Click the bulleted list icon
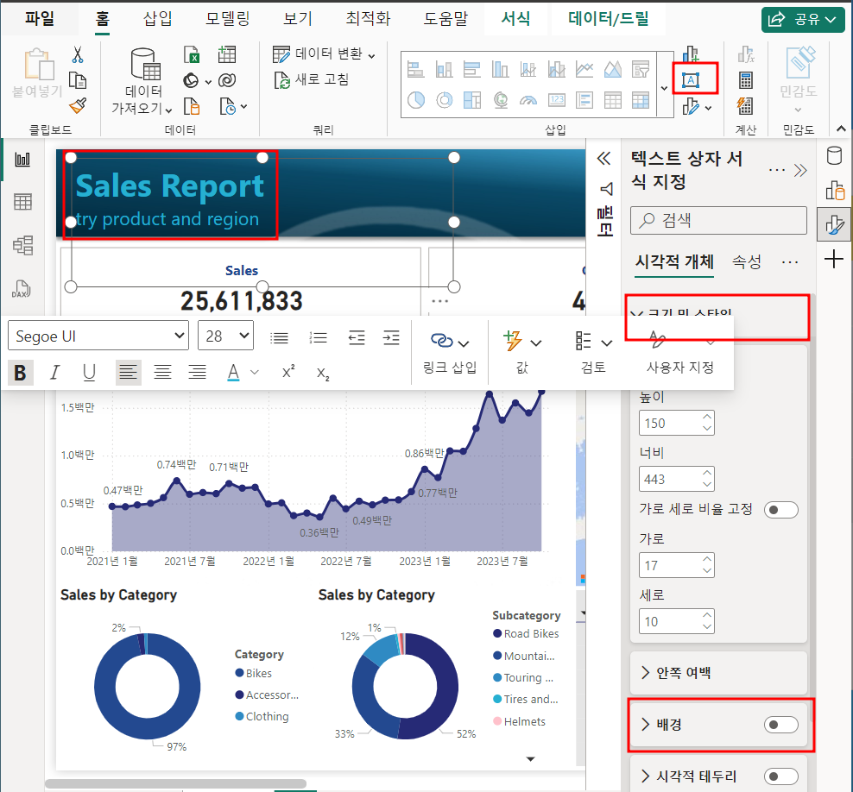 coord(279,338)
